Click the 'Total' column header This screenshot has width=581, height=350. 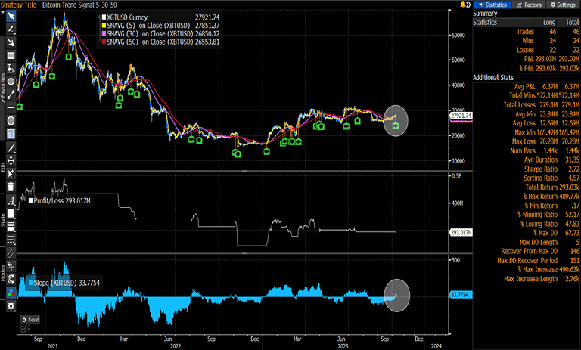(x=573, y=23)
